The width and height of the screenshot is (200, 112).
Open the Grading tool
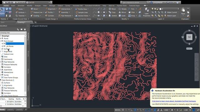pyautogui.click(x=36, y=16)
